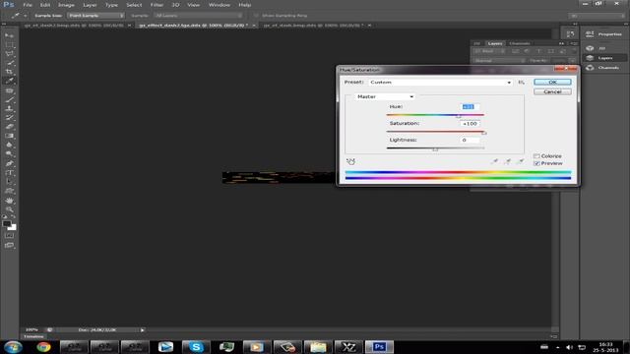Toggle Quick Mask mode icon
The height and width of the screenshot is (354, 630).
tap(9, 236)
